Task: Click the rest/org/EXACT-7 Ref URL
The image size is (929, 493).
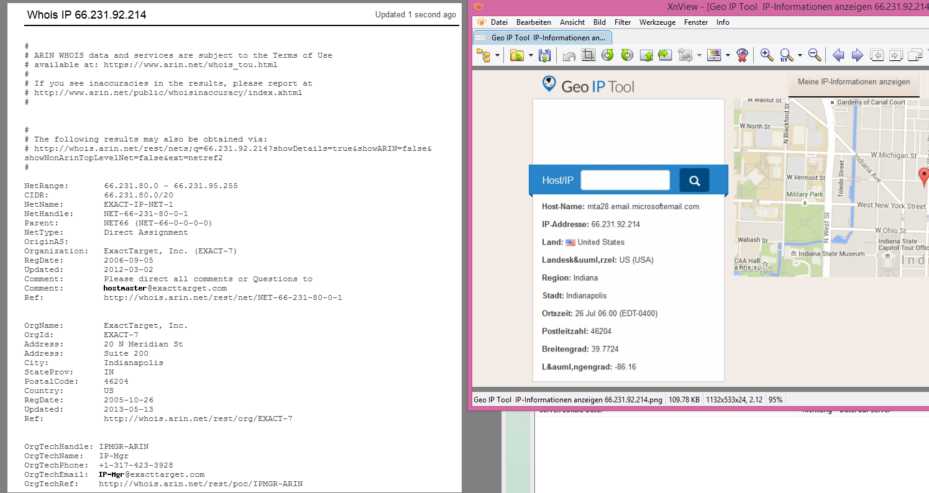Action: (x=198, y=418)
